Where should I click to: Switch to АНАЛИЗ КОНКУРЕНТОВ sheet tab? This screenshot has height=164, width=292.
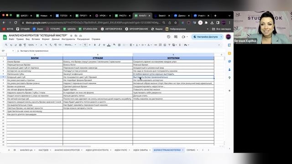pos(67,150)
